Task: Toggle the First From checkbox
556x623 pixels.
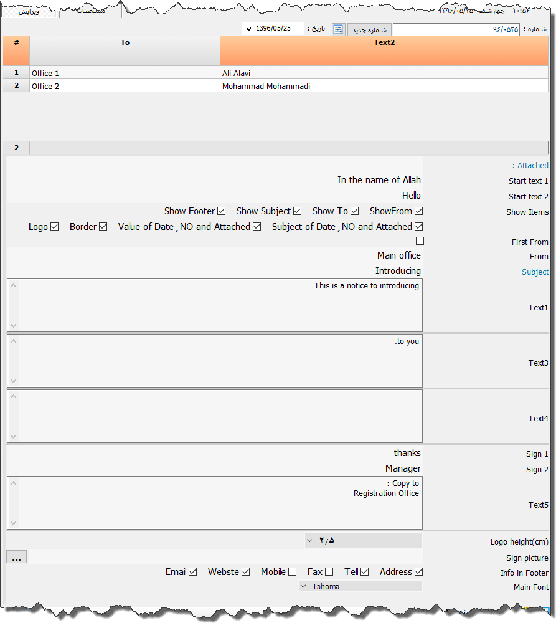Action: point(420,241)
